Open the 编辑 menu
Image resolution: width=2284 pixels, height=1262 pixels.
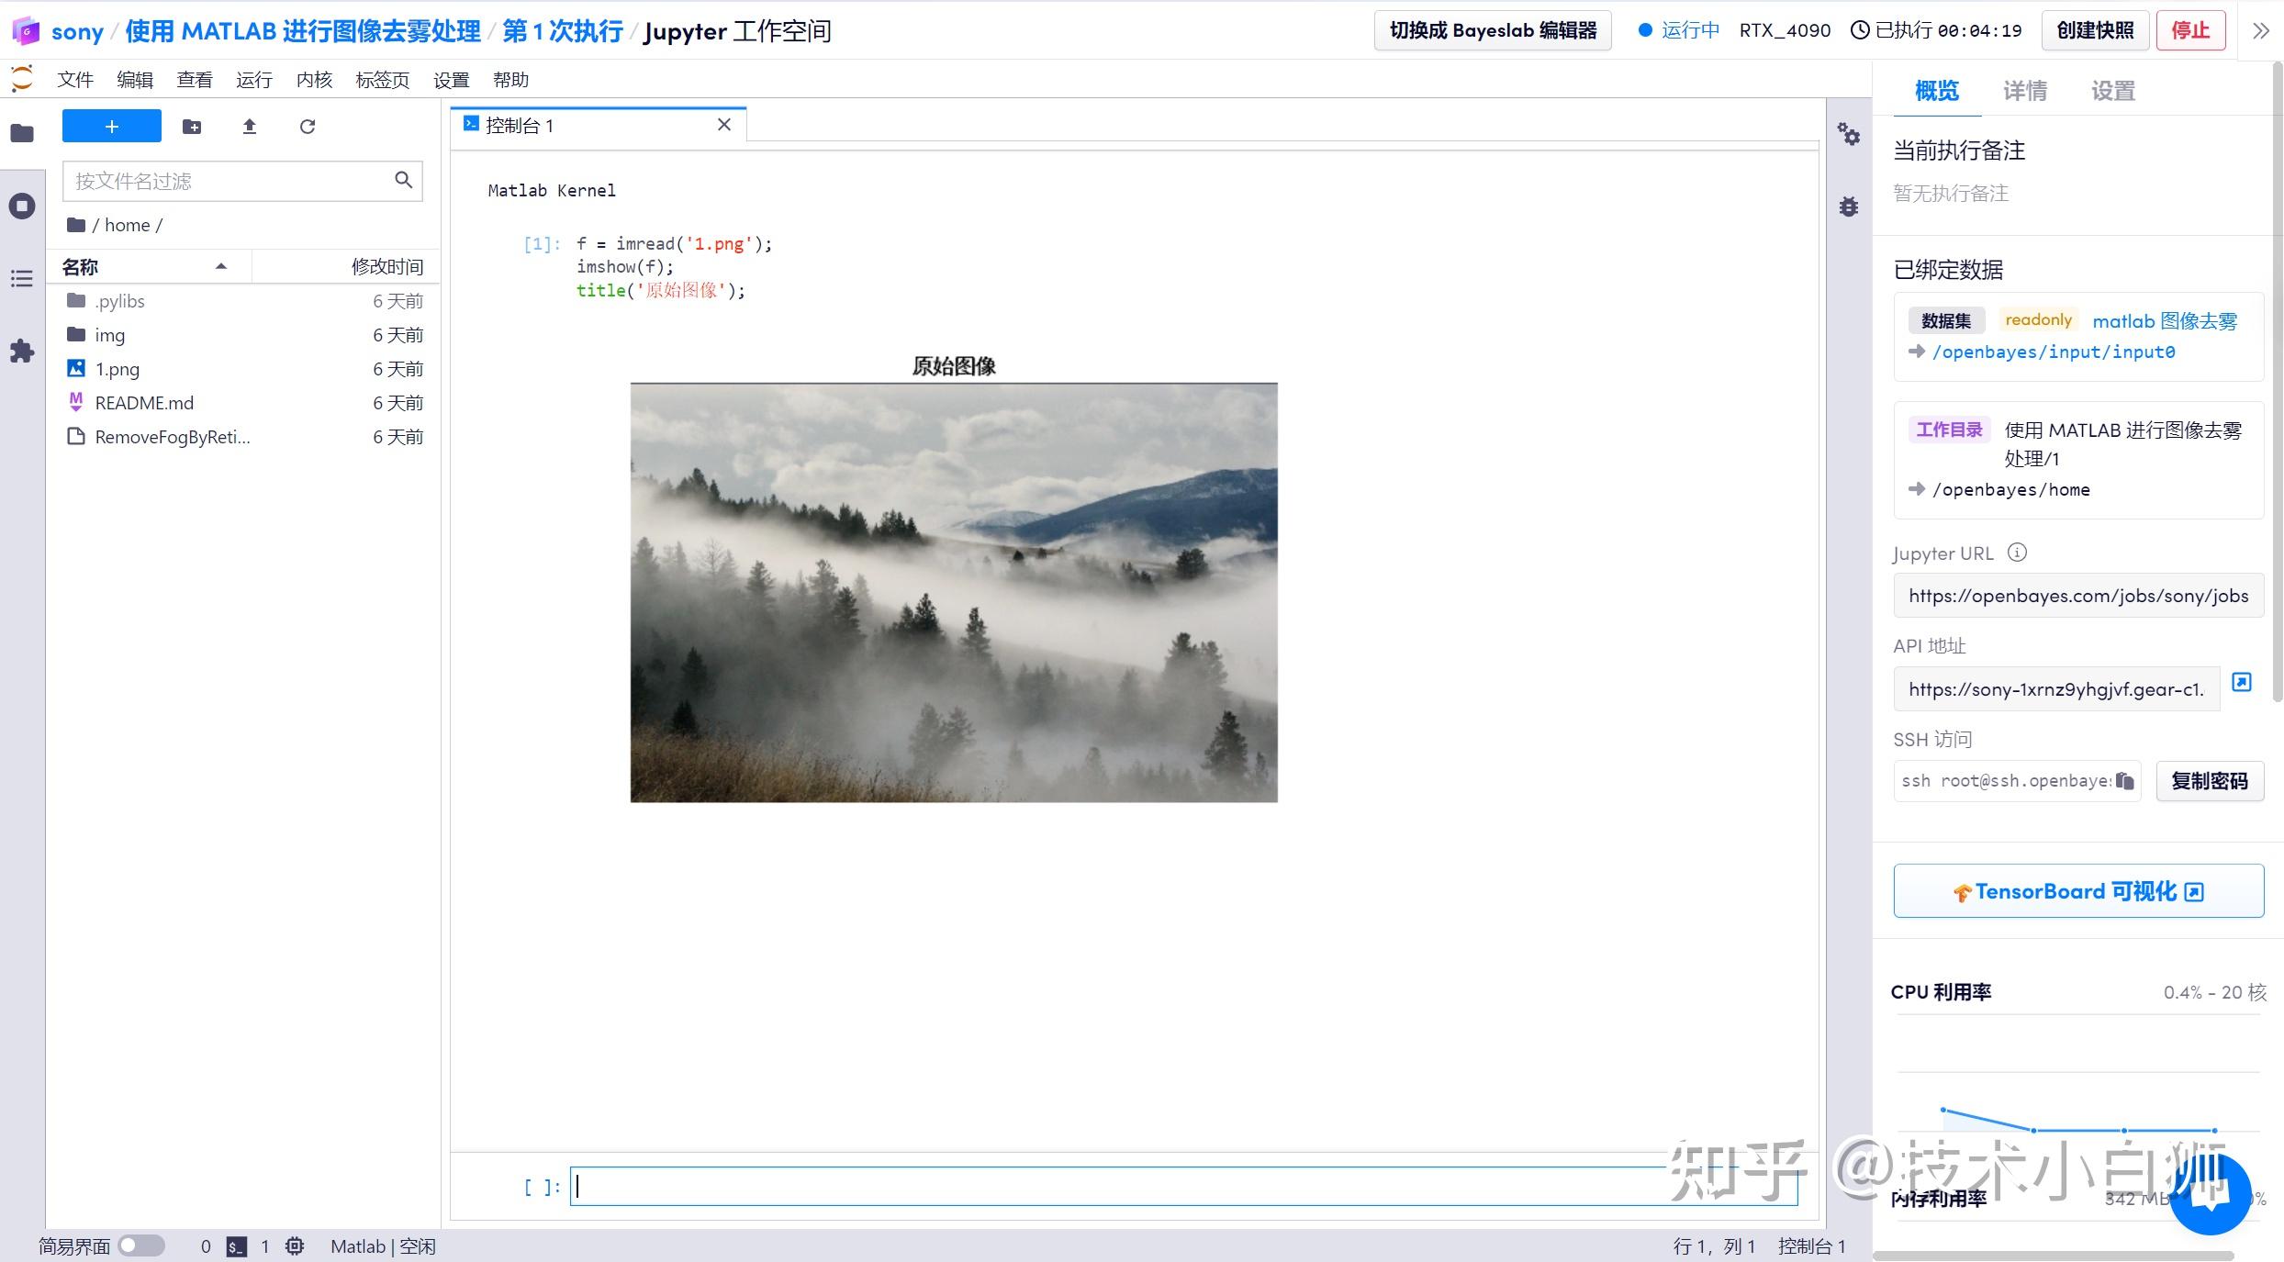[135, 80]
